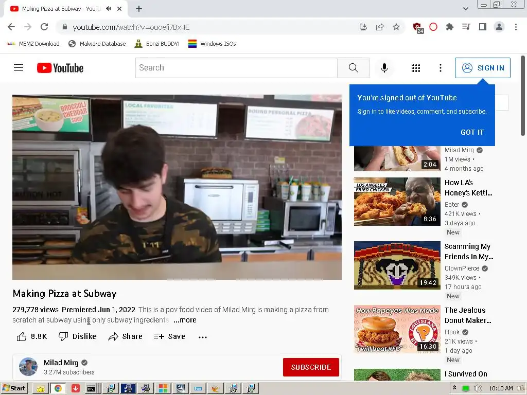Subscribe to Milad Mirg channel
The width and height of the screenshot is (527, 395).
pos(311,367)
